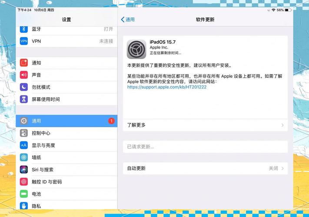
Task: Tap the Siri 与搜索 icon
Action: point(24,169)
